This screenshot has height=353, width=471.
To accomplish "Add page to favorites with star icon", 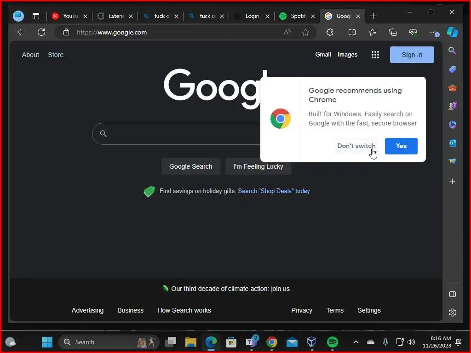I will click(305, 32).
